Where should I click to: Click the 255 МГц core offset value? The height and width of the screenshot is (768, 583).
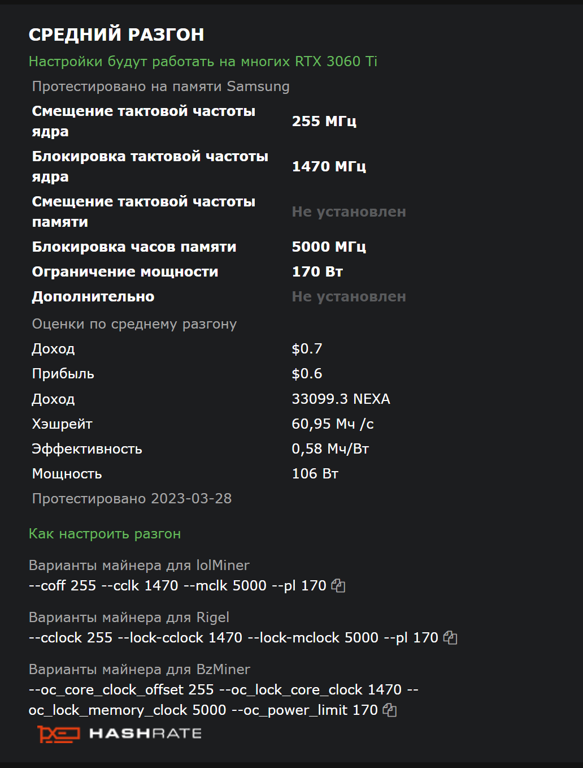324,121
